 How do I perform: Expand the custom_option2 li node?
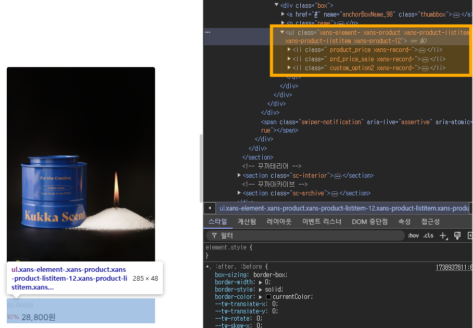tap(289, 68)
